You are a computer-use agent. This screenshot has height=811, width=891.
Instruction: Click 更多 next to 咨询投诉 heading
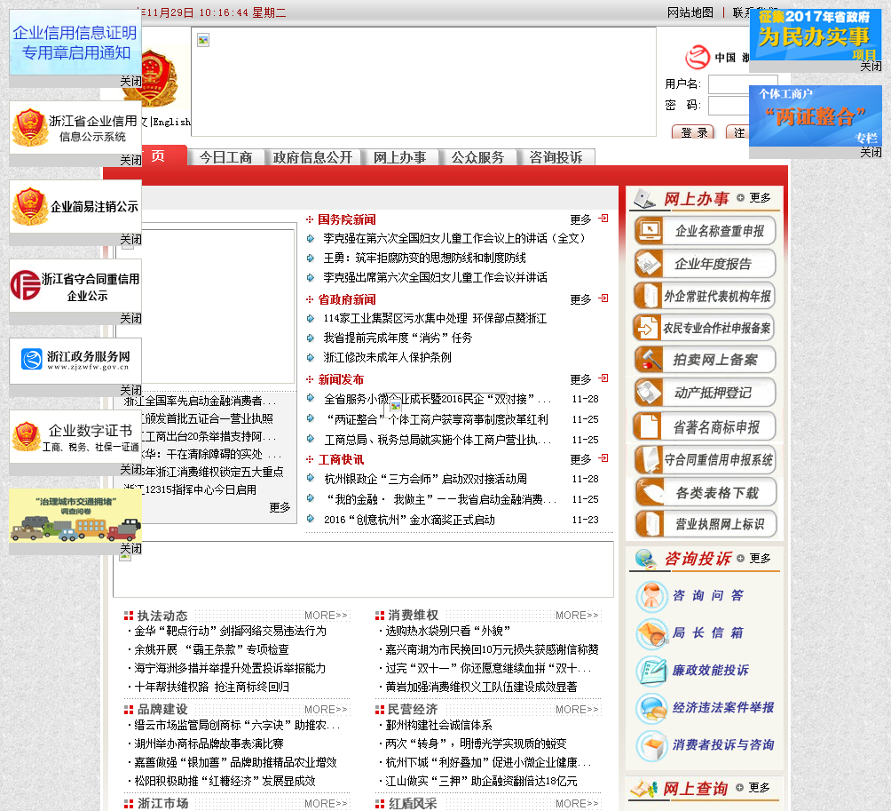(760, 558)
